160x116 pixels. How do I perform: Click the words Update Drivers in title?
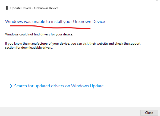tap(21, 8)
